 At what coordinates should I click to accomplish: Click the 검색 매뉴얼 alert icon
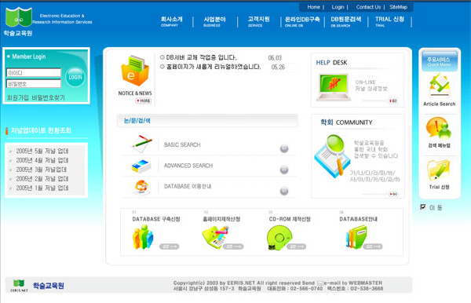click(x=439, y=128)
